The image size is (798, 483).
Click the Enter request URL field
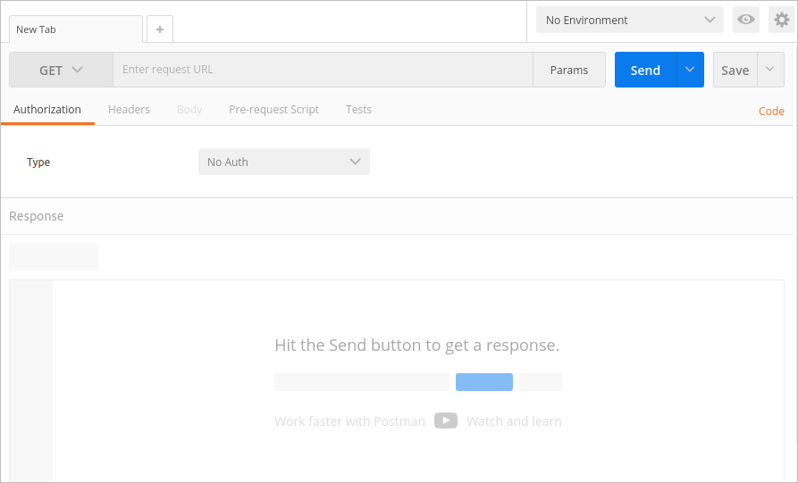(x=322, y=70)
